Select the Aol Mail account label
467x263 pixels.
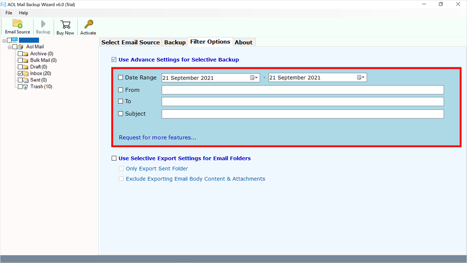tap(35, 47)
